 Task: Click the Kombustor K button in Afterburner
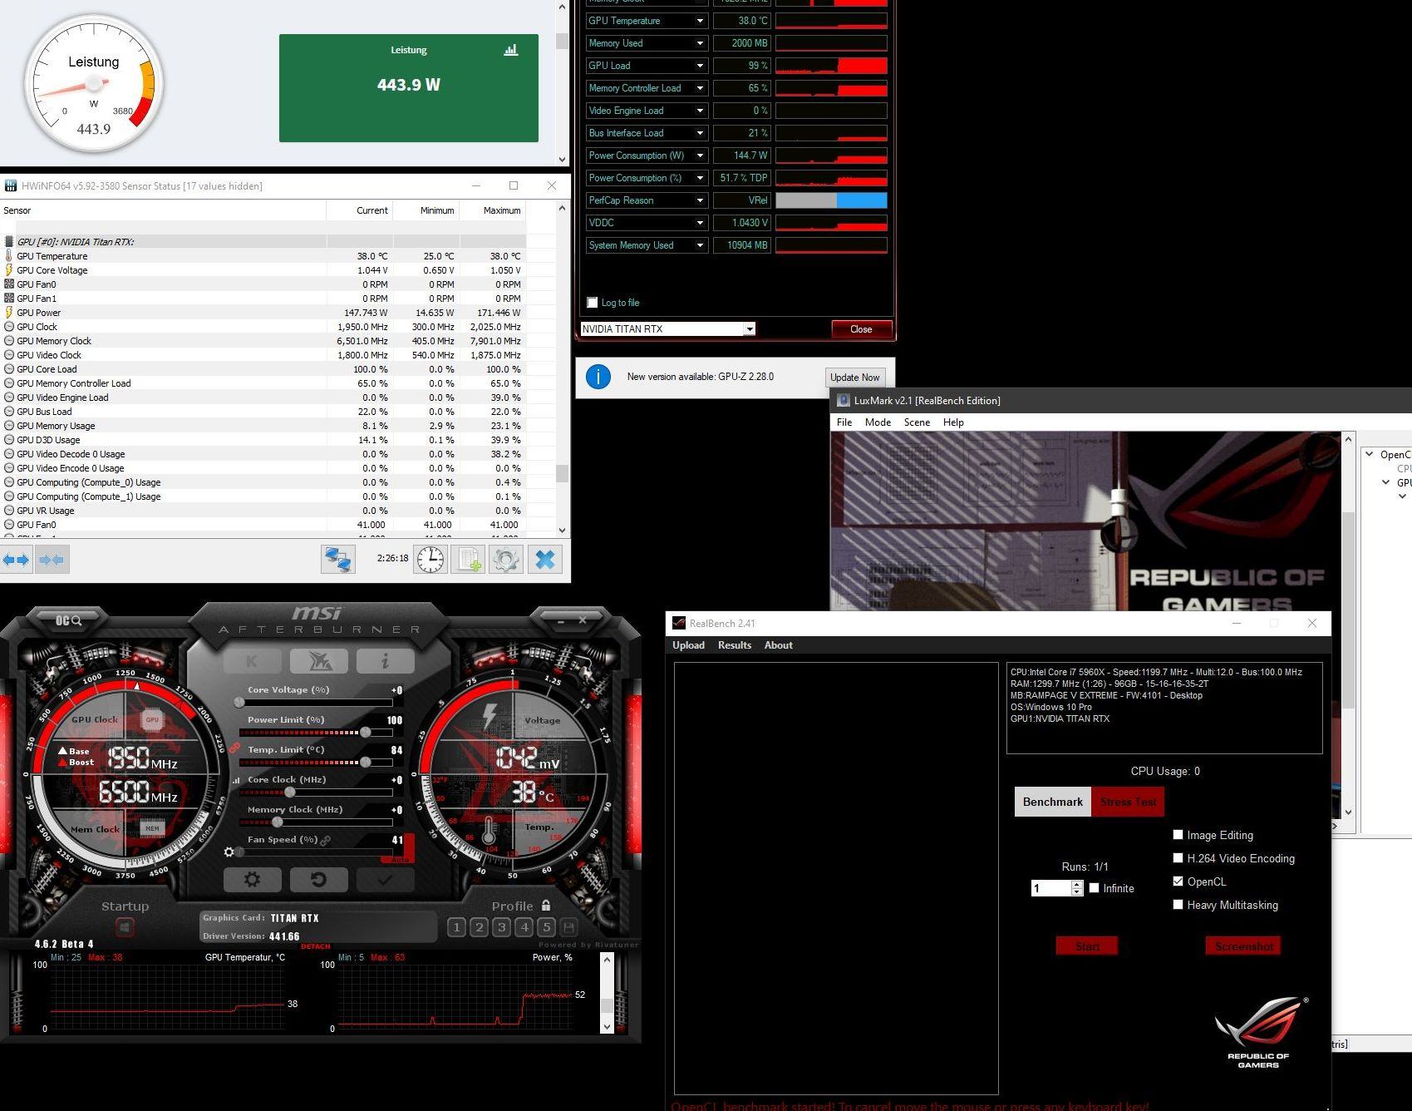tap(252, 661)
